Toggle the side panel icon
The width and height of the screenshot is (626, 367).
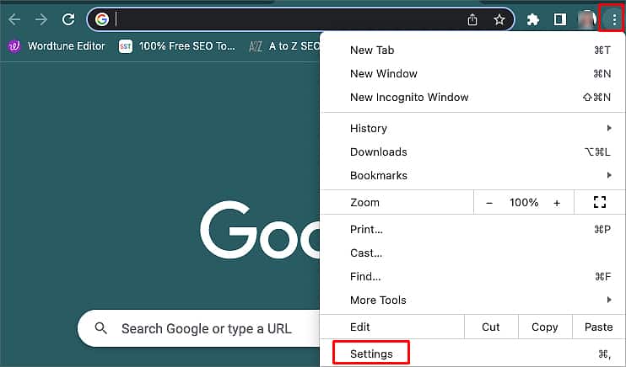pos(559,19)
